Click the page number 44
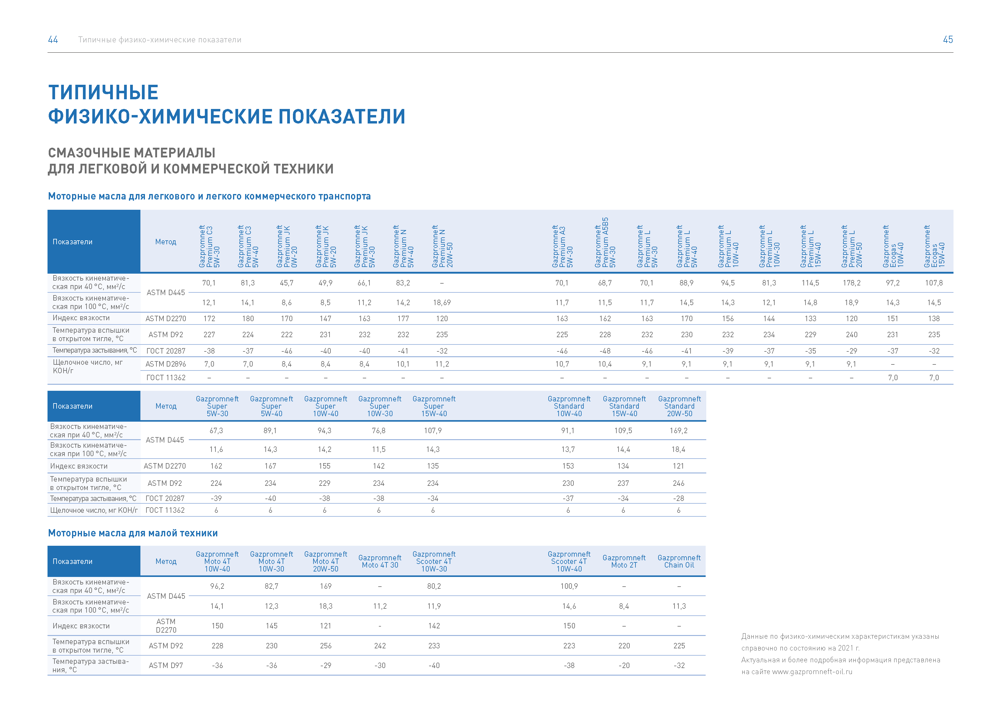The width and height of the screenshot is (1001, 708). 53,40
